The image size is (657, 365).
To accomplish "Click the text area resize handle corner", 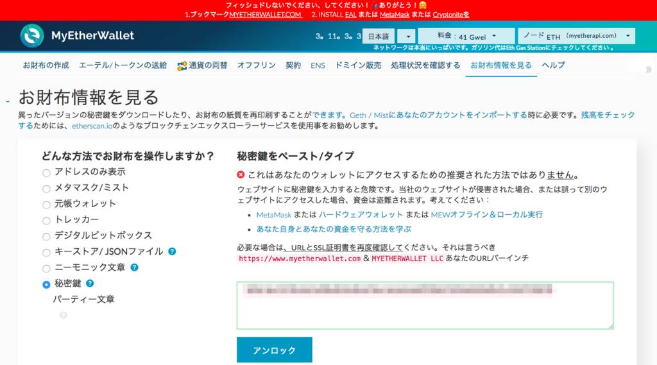I will [611, 326].
